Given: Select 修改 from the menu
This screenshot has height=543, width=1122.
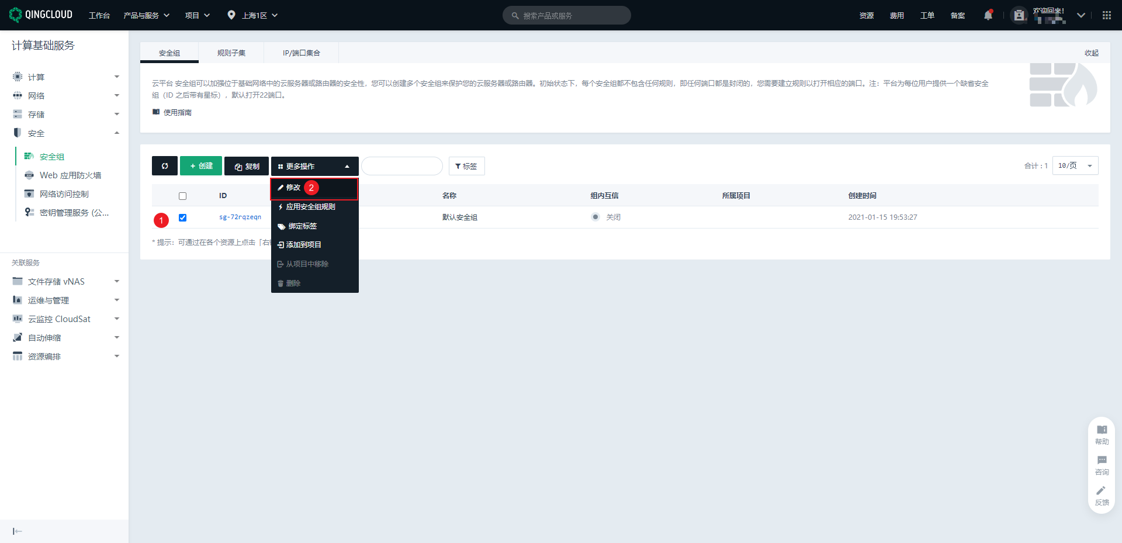Looking at the screenshot, I should tap(314, 188).
